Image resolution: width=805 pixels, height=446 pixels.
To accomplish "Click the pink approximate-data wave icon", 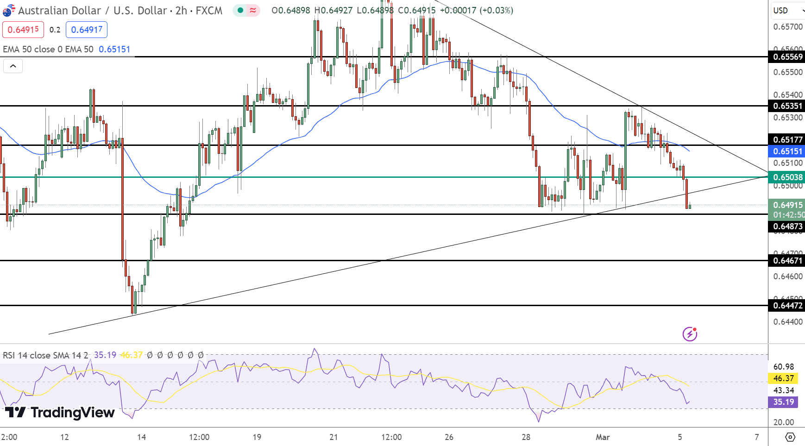I will tap(253, 10).
